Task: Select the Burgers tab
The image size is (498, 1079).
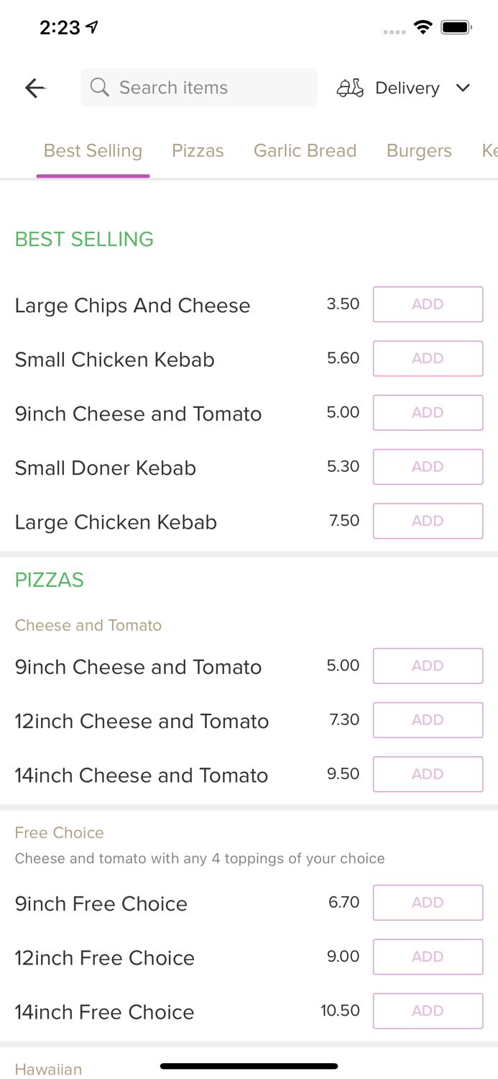Action: point(419,150)
